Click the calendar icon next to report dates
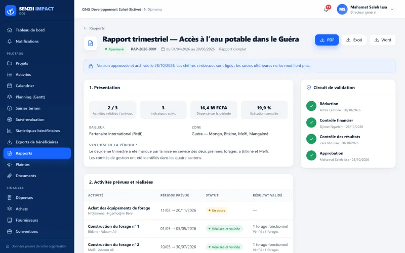The image size is (405, 253). point(163,49)
